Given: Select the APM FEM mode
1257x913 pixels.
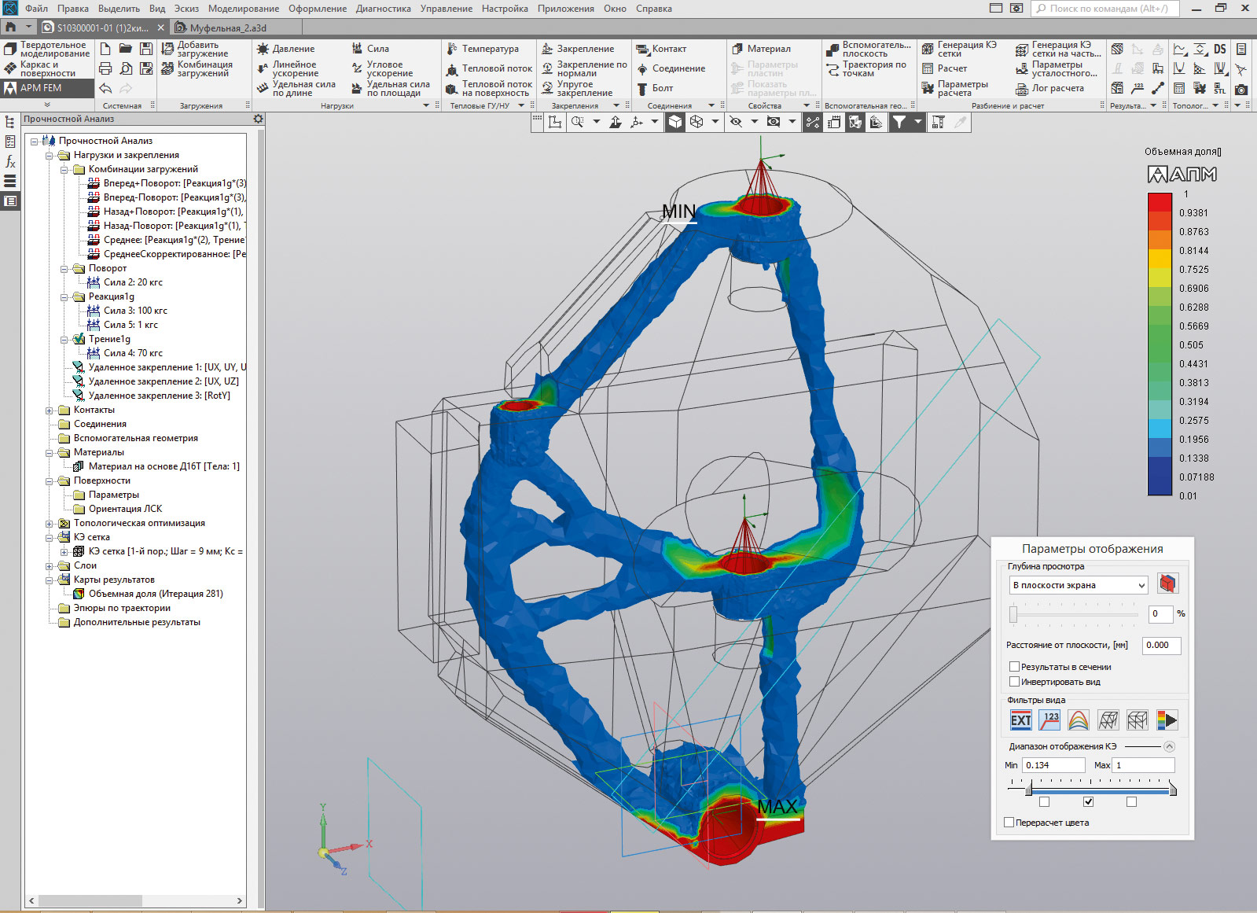Looking at the screenshot, I should [x=47, y=88].
